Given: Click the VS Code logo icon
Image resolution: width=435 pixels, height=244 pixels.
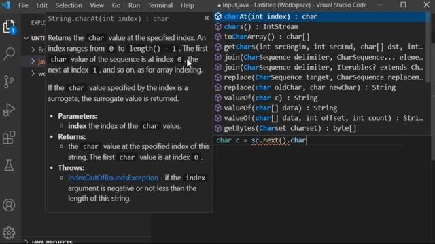Looking at the screenshot, I should point(6,5).
